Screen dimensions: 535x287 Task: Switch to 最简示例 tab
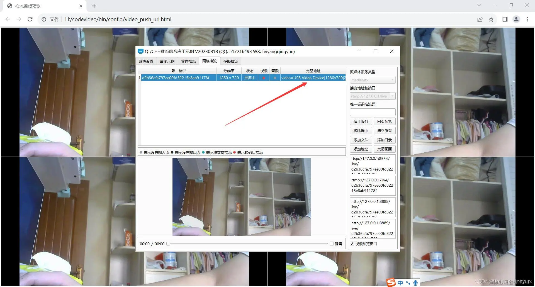167,61
